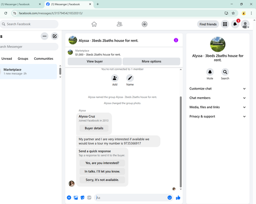Click the Search Messenger field
Screen dimensions: 256x204
click(29, 47)
